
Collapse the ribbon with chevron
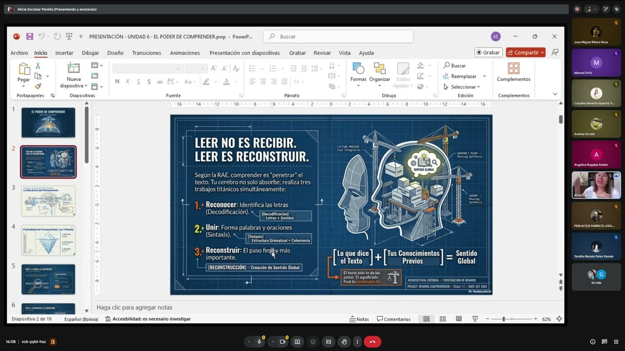555,94
